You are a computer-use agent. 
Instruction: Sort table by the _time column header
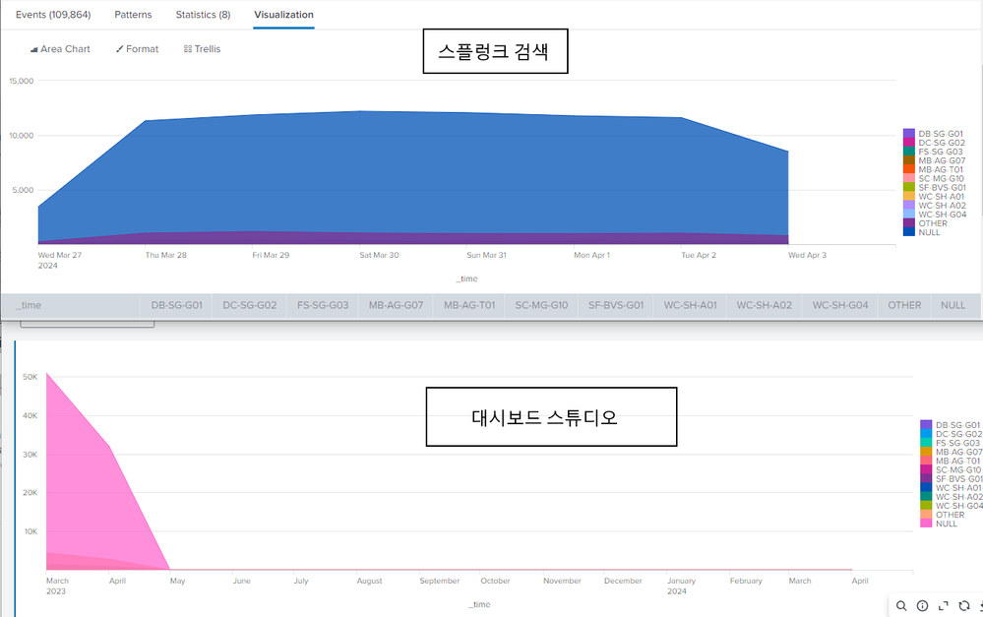point(71,305)
